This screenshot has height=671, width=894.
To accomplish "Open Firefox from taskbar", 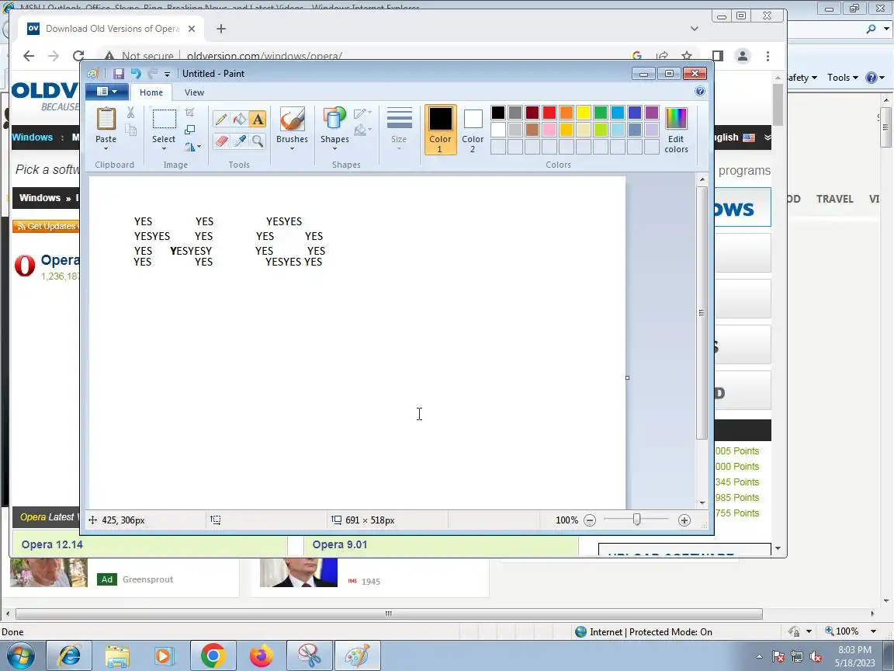I will [x=261, y=656].
